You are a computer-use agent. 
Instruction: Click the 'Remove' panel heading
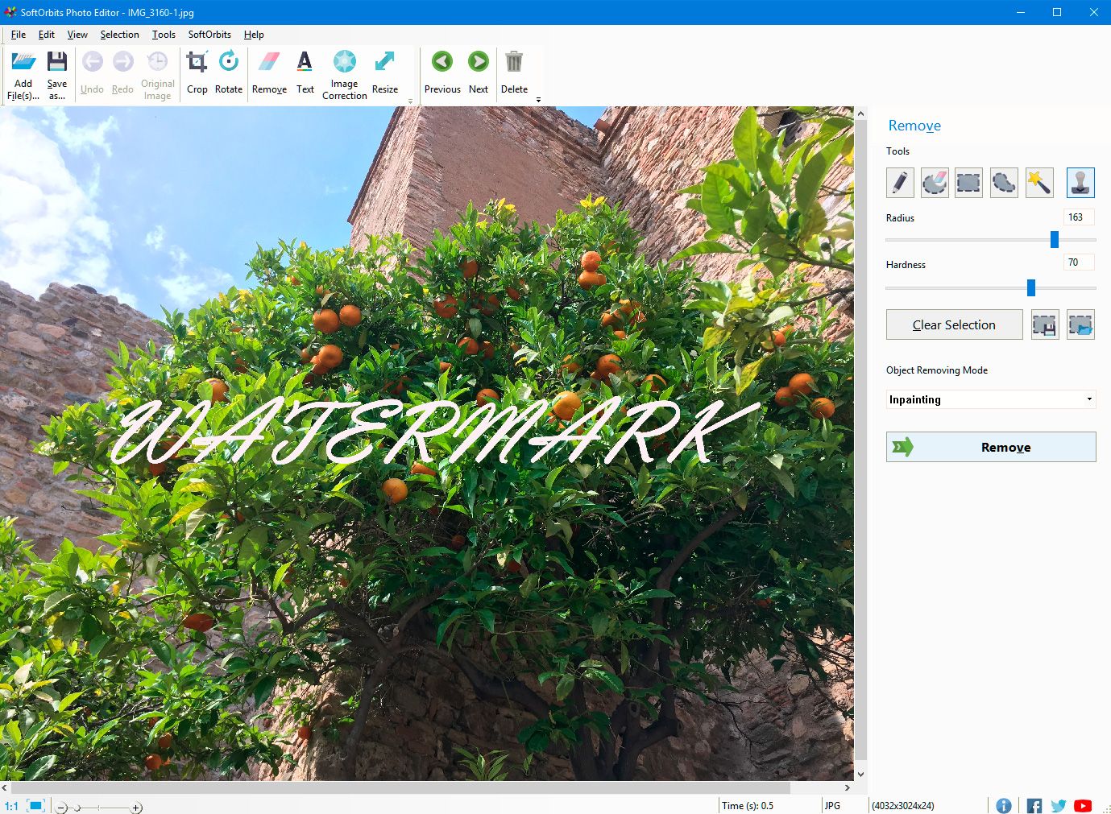click(x=914, y=126)
